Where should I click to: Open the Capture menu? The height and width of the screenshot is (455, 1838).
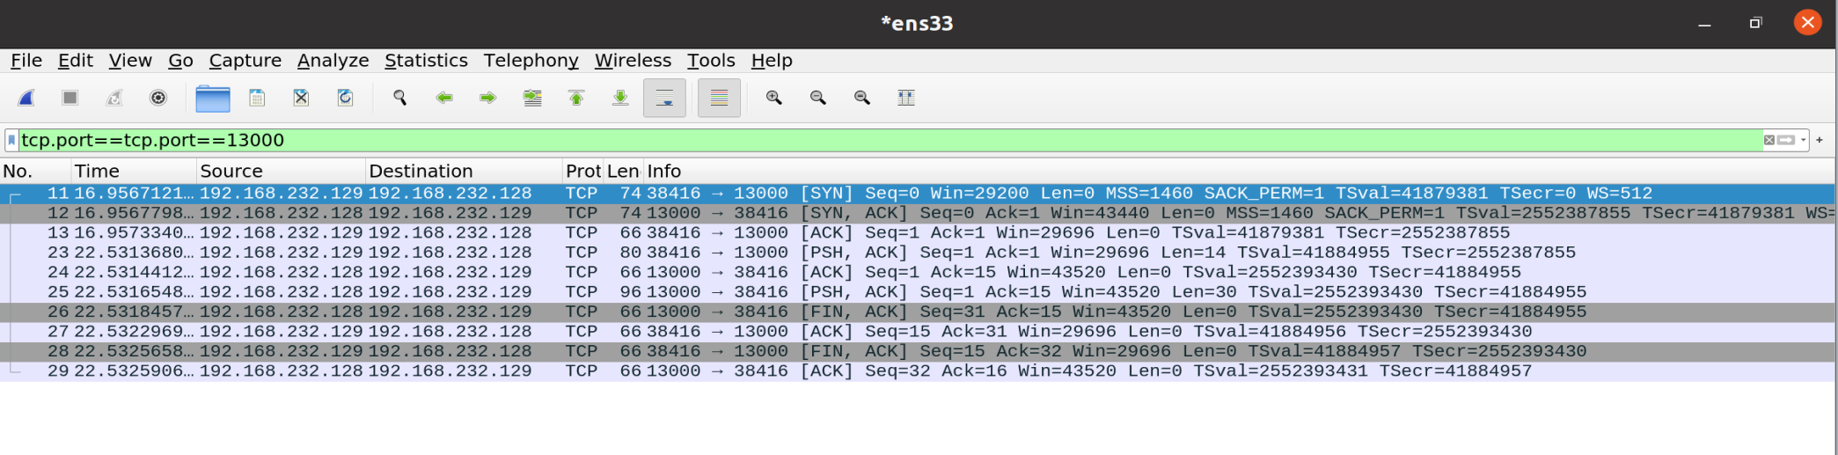tap(245, 61)
